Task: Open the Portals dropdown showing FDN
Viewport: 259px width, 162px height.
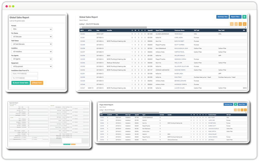Action: [32, 29]
